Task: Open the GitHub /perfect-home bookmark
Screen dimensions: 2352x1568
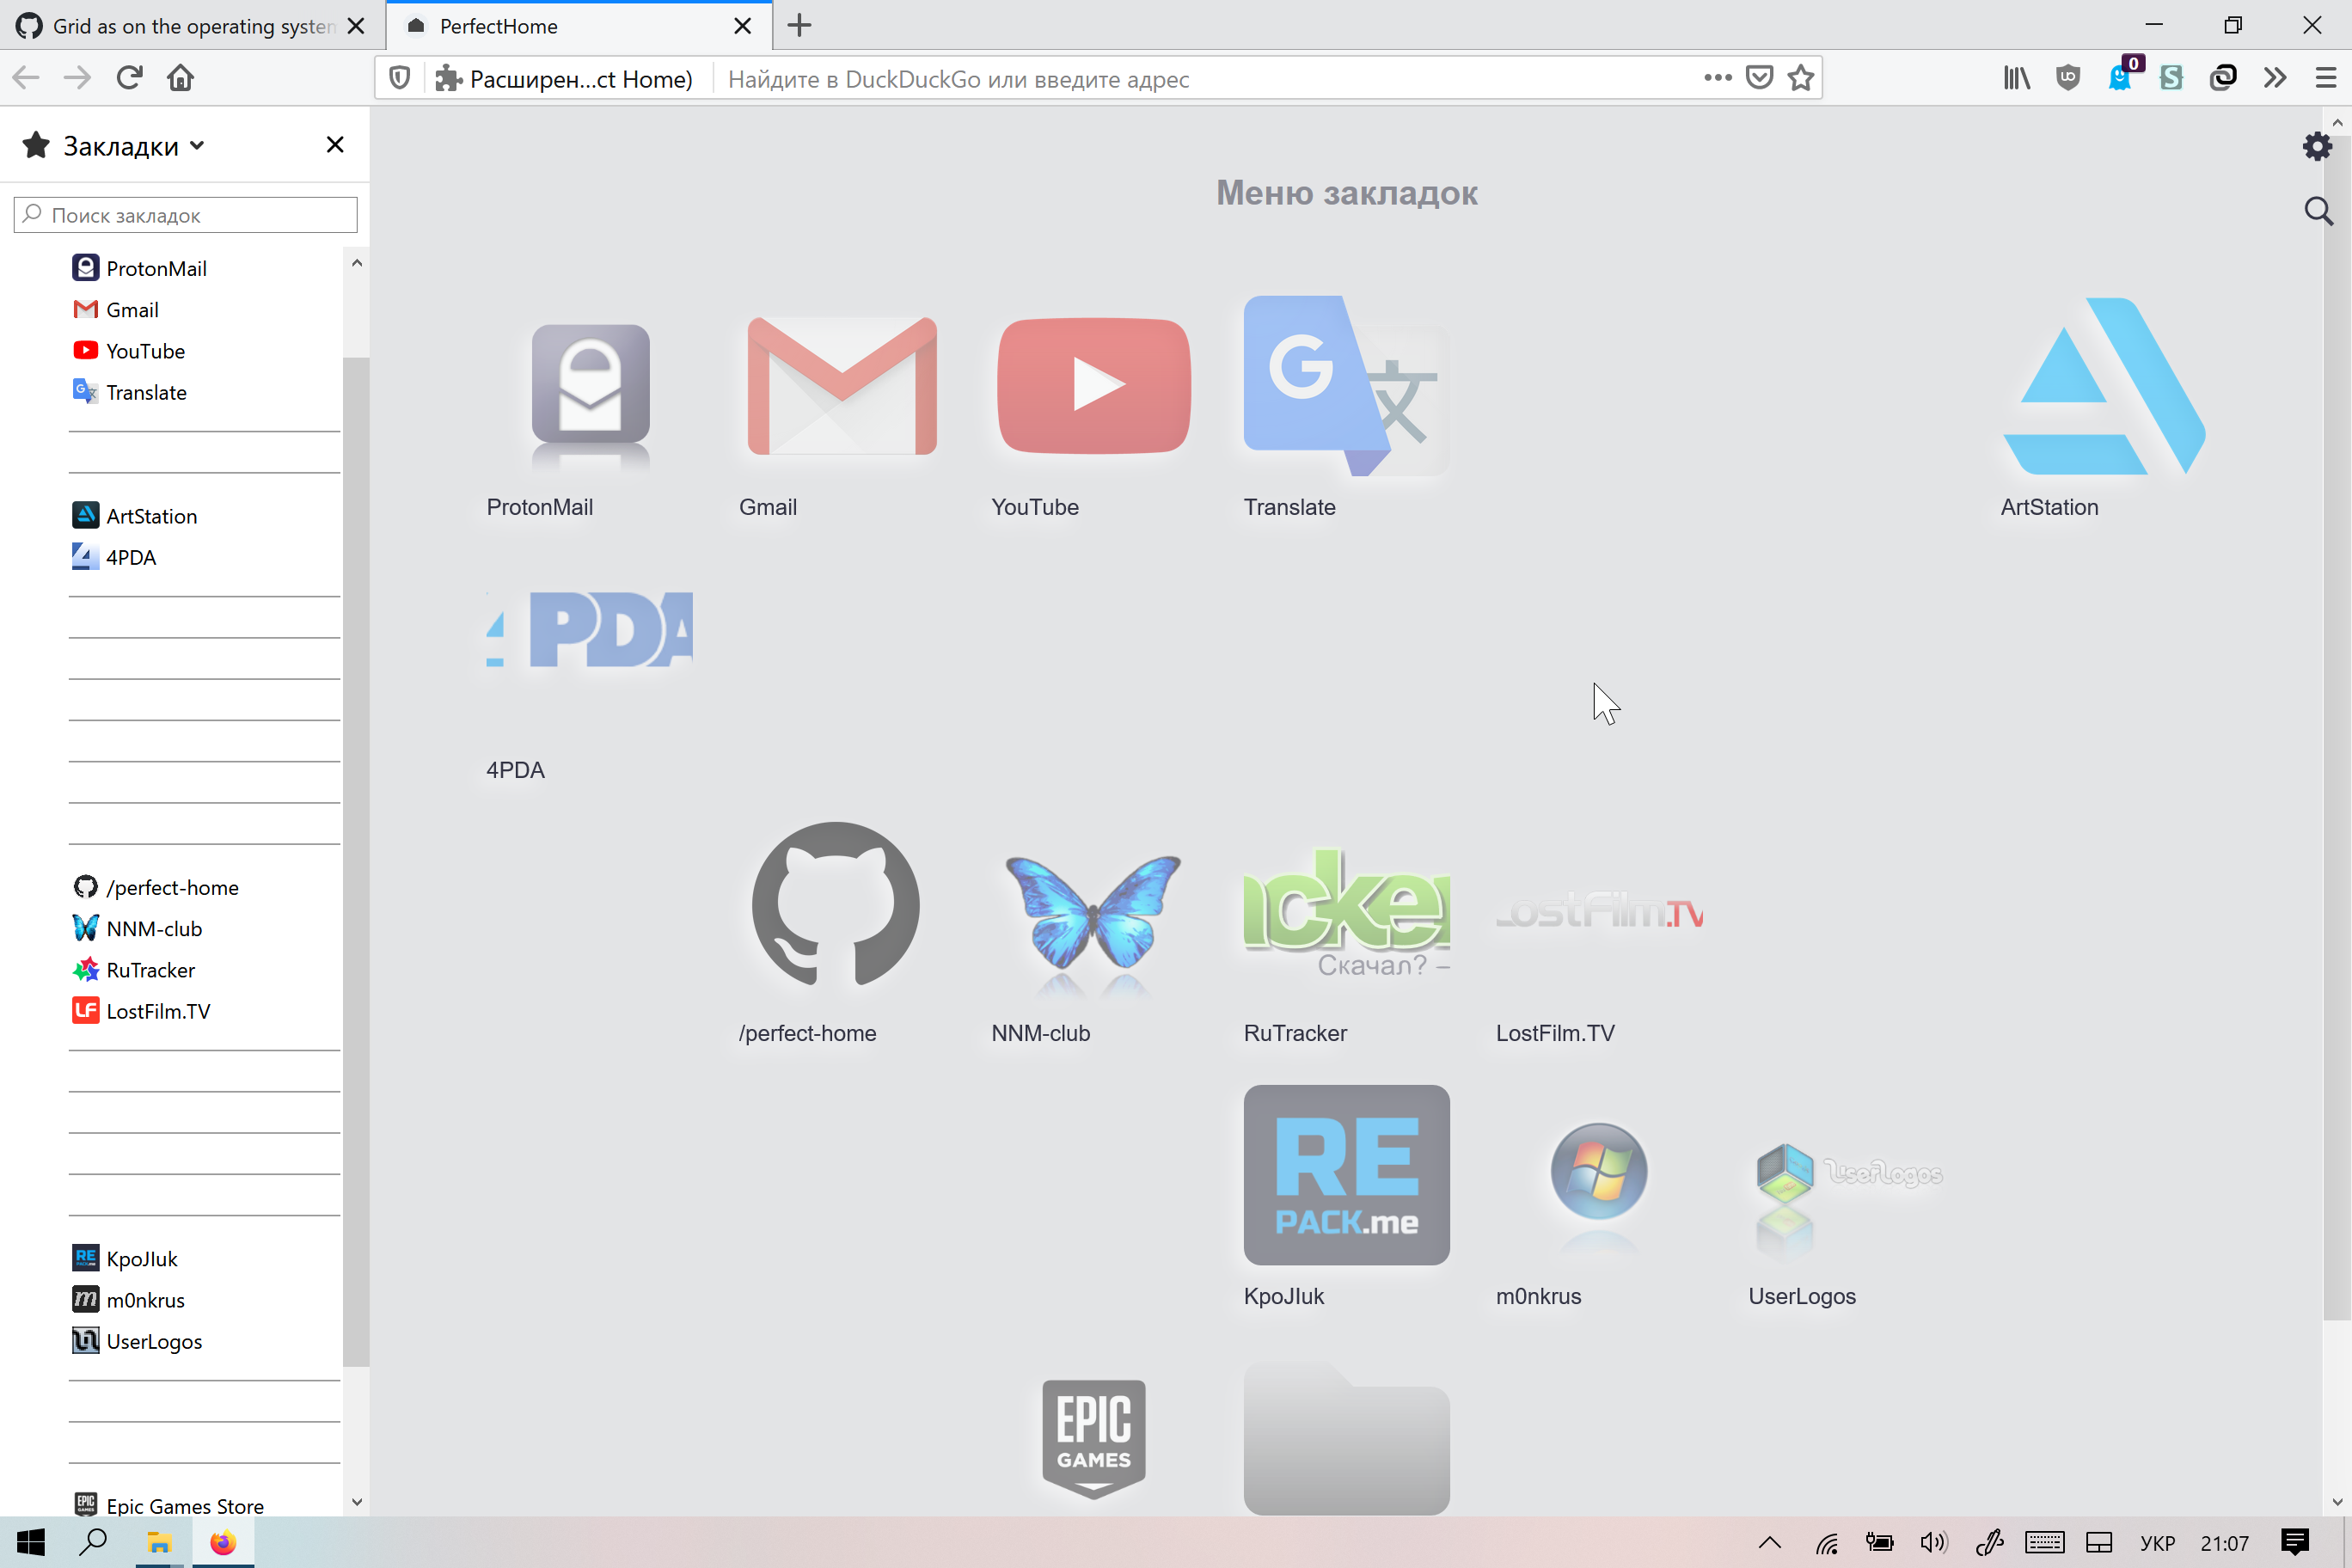Action: click(168, 887)
